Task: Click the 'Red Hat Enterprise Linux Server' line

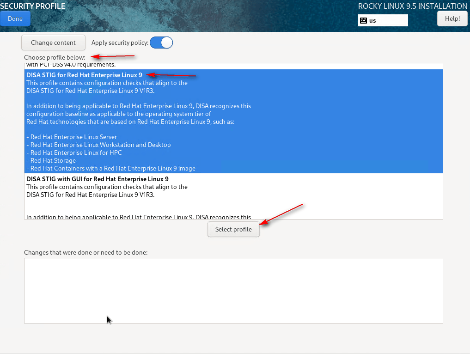Action: pyautogui.click(x=73, y=137)
